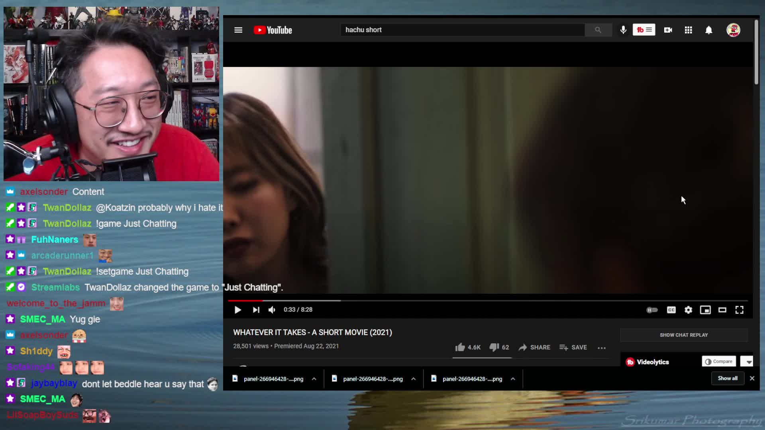Expand the first download's chevron menu
765x430 pixels.
(314, 379)
